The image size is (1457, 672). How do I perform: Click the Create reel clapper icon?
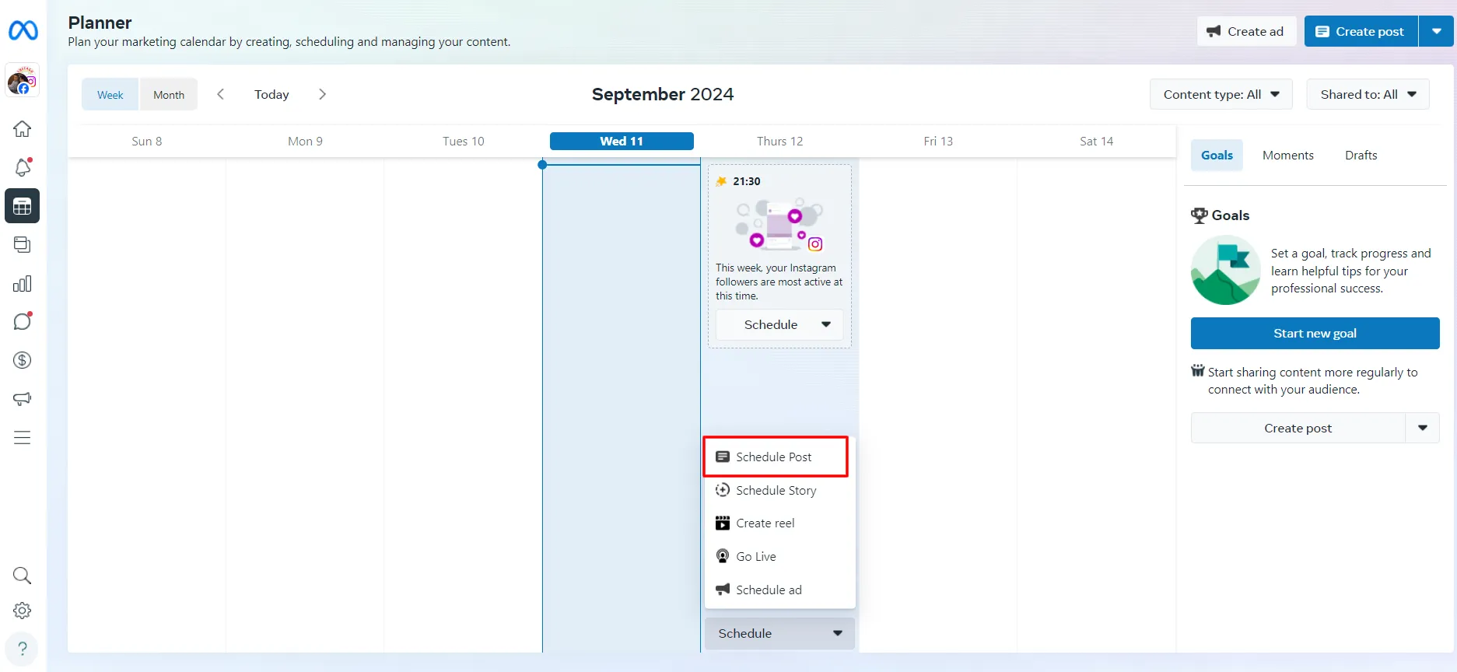tap(723, 523)
